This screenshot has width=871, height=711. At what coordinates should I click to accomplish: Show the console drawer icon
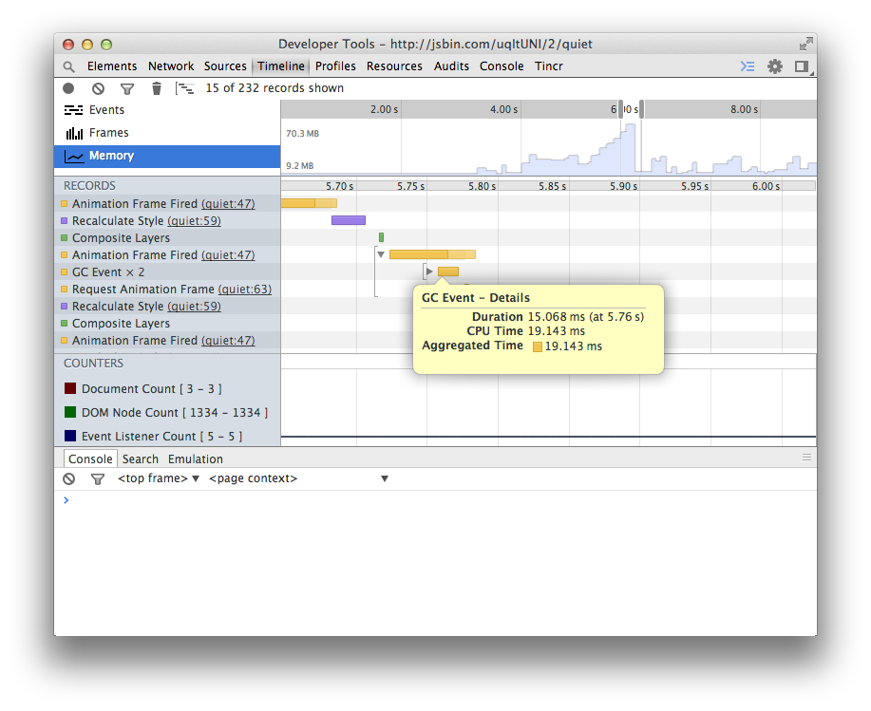(748, 66)
